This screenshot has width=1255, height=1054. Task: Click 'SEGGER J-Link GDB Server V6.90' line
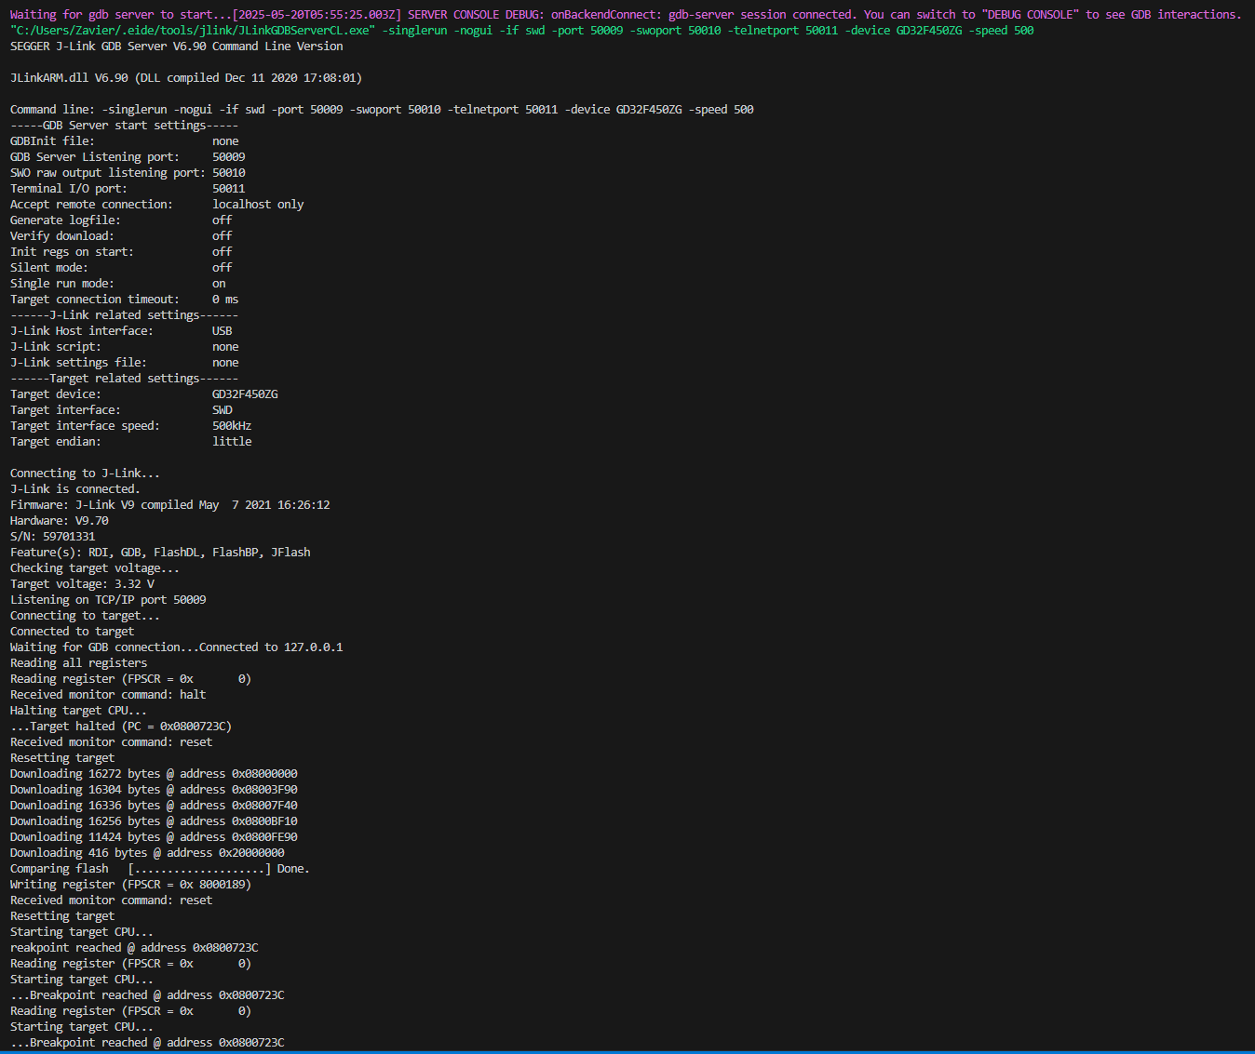[176, 47]
